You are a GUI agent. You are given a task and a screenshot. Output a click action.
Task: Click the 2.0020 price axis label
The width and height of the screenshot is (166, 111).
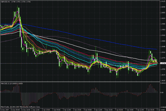163,18
